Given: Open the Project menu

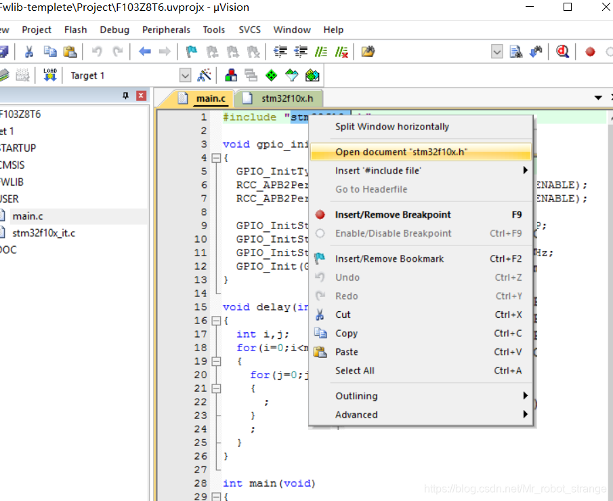Looking at the screenshot, I should tap(37, 30).
